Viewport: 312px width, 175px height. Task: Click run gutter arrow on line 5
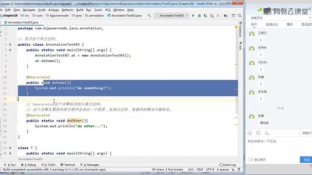tap(10, 50)
